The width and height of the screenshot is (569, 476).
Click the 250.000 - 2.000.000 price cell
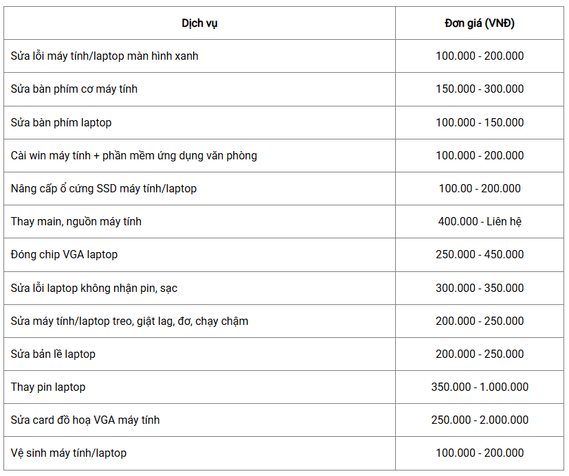(480, 420)
